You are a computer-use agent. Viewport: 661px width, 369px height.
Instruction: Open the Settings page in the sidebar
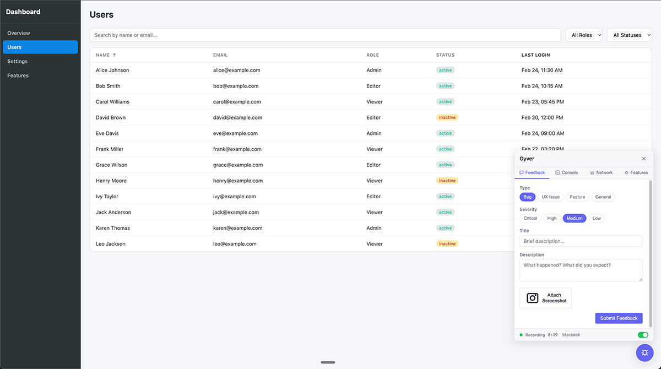pos(17,61)
